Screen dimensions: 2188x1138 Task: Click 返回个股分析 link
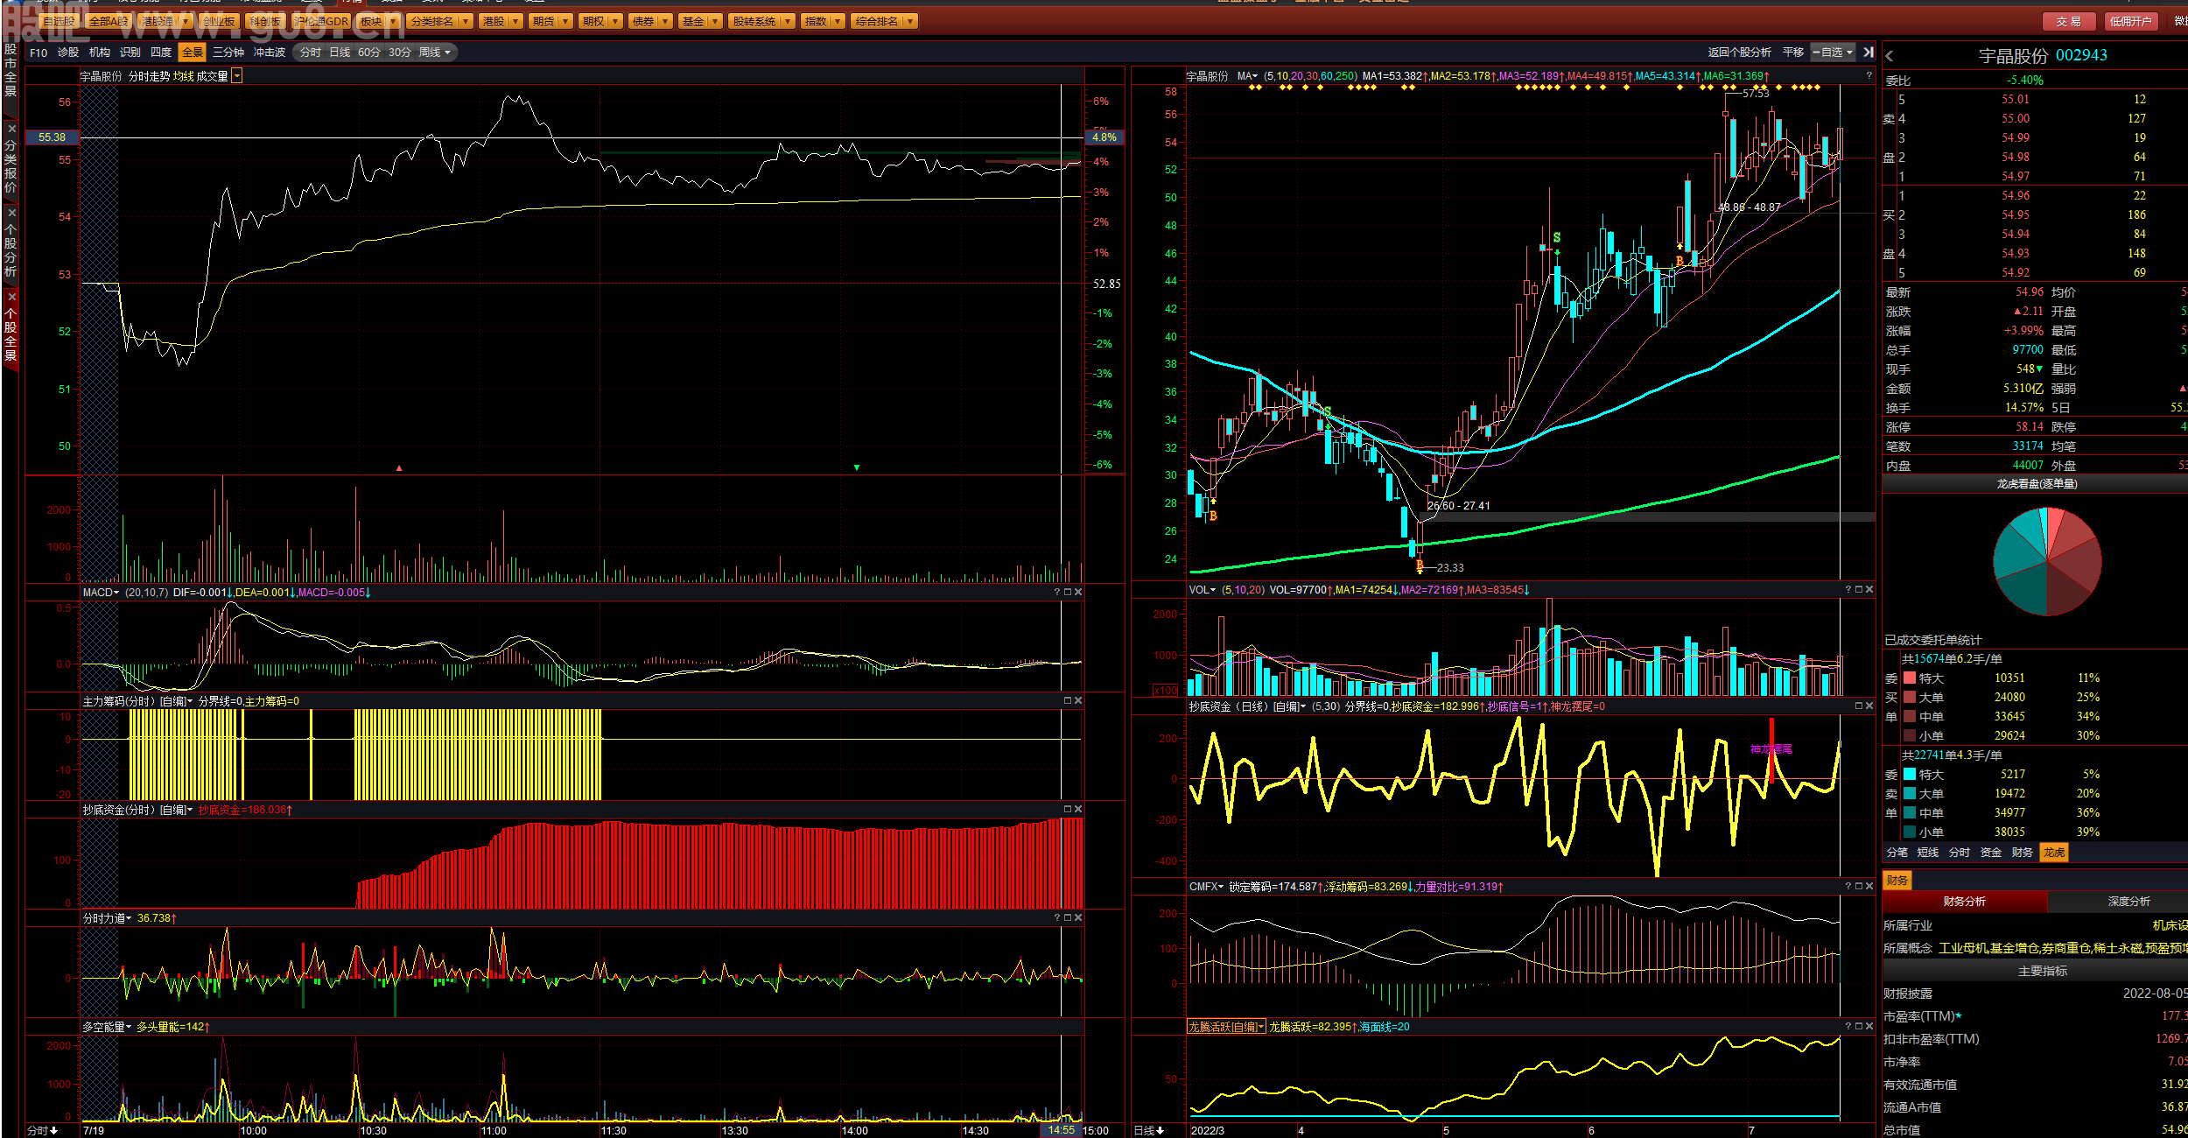(1739, 53)
